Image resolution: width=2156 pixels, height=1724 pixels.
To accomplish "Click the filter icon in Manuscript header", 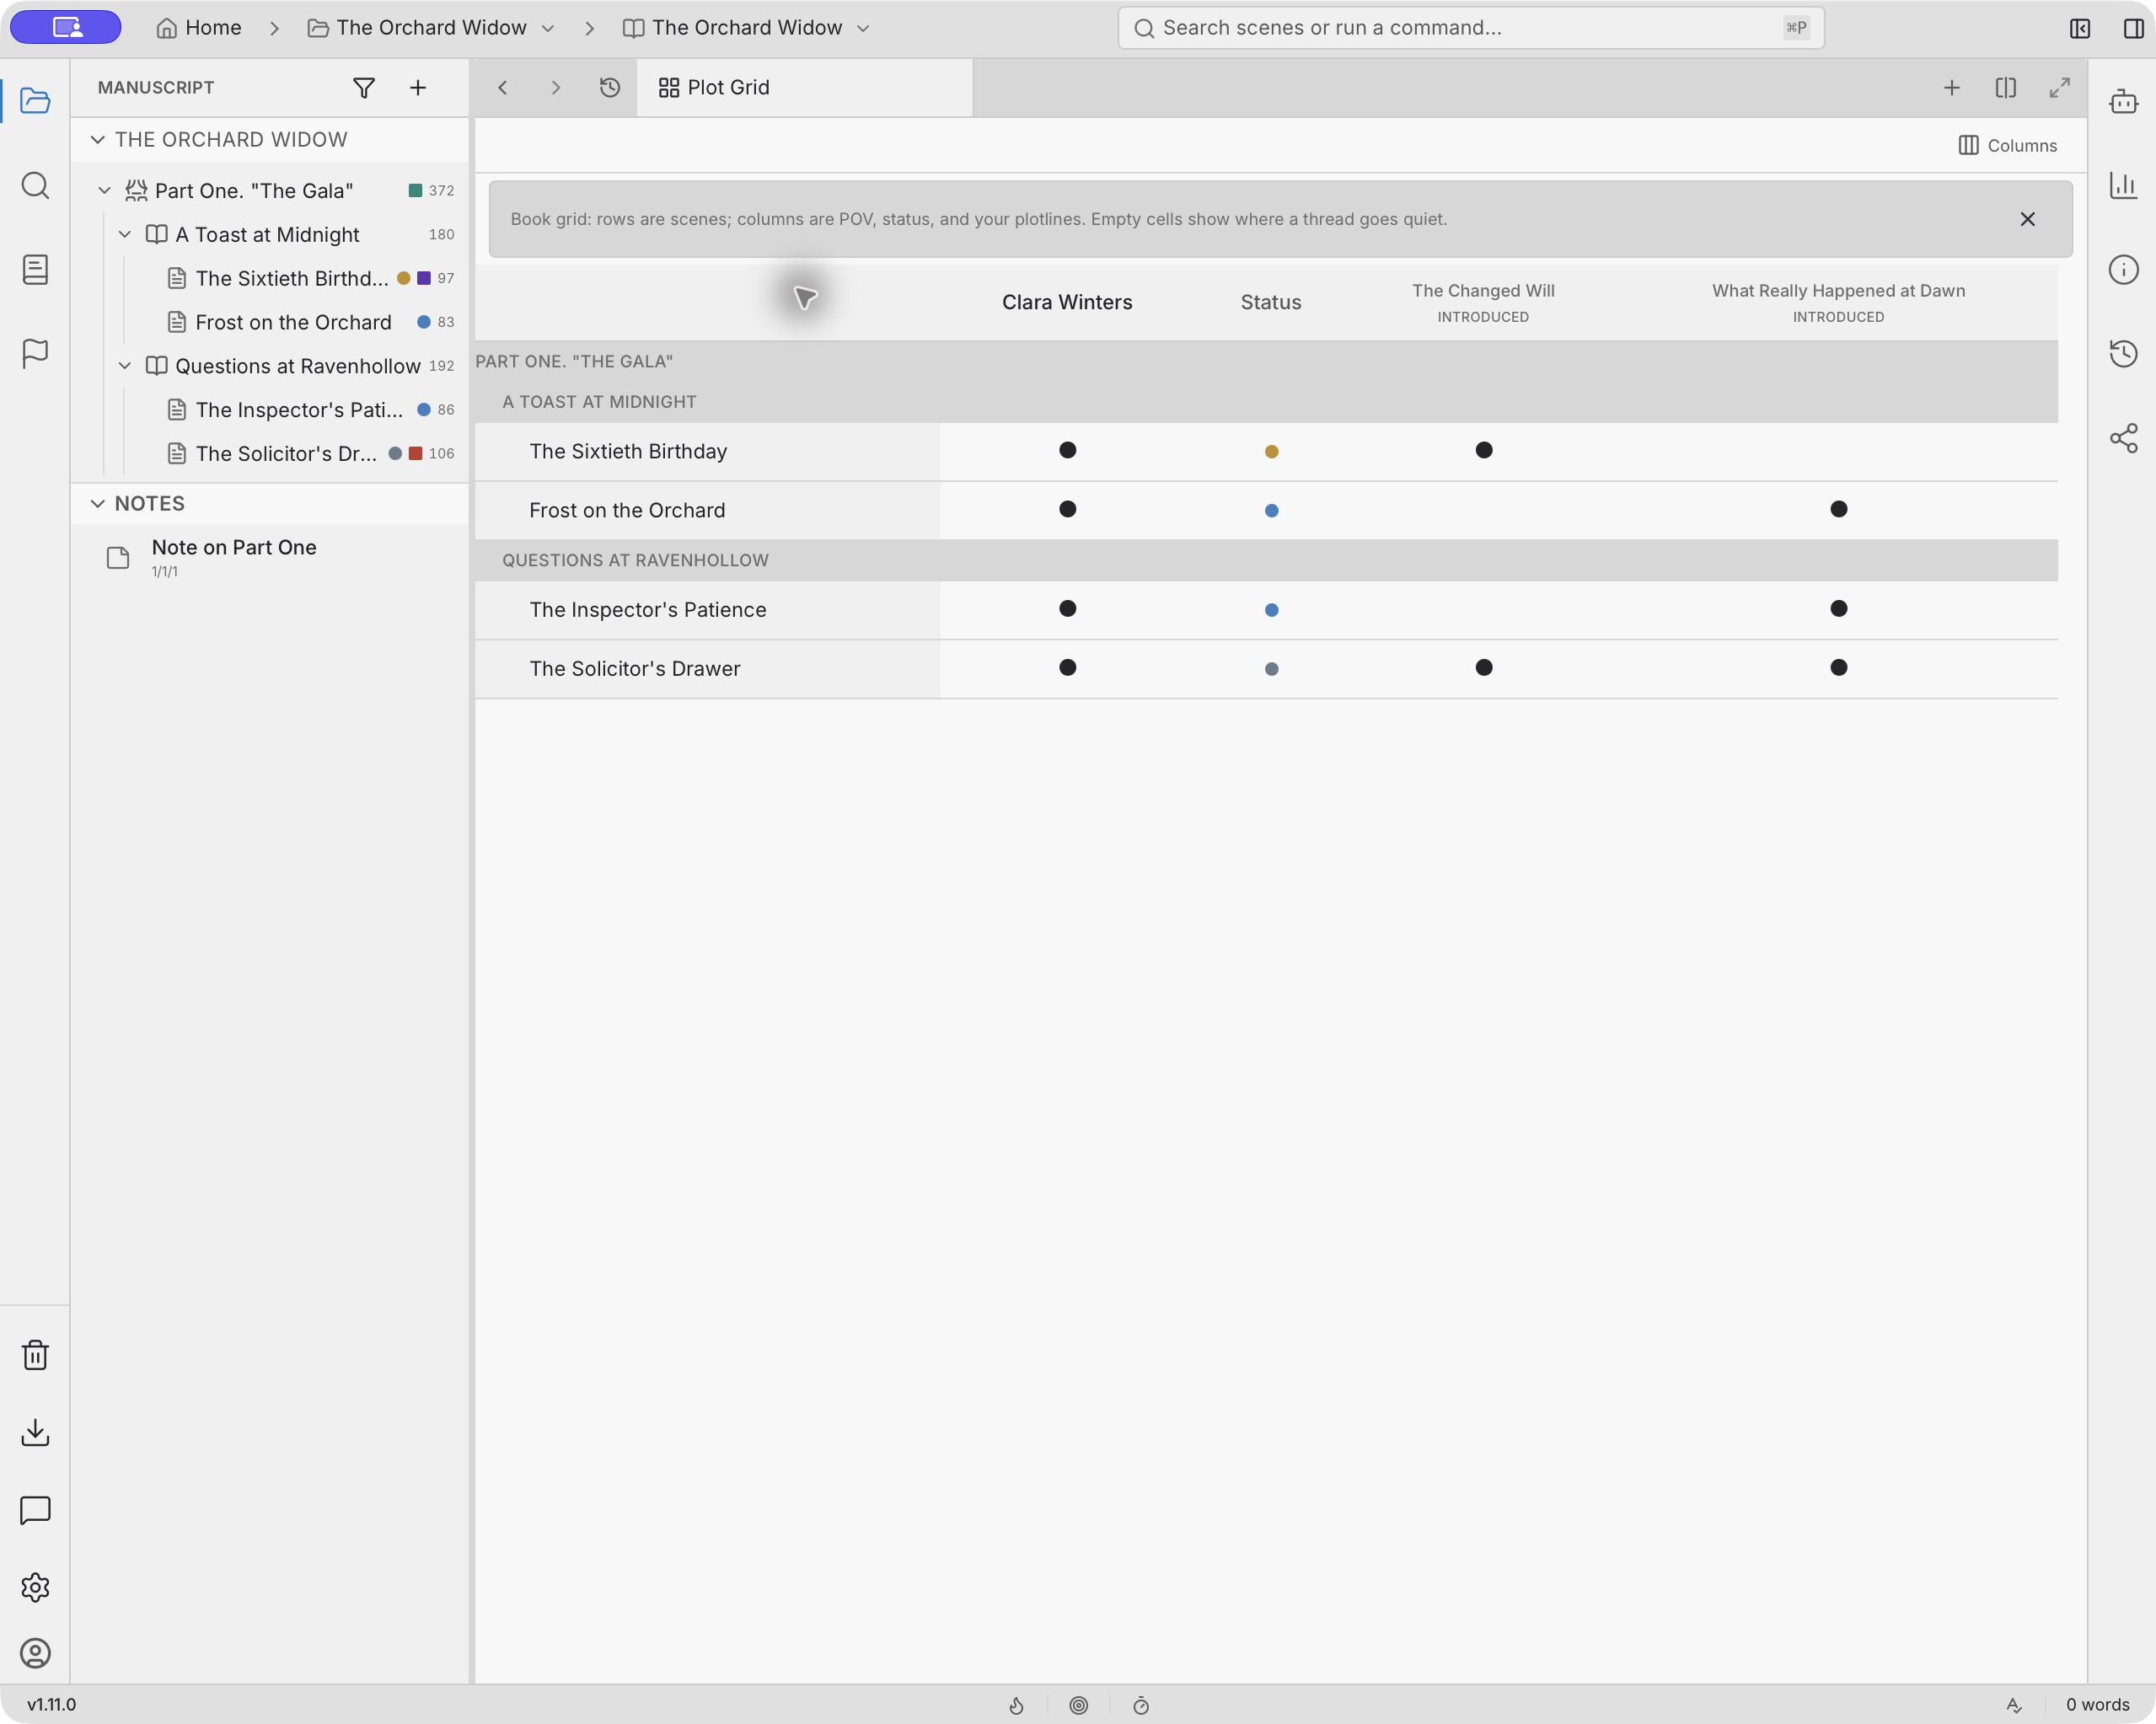I will (x=364, y=88).
